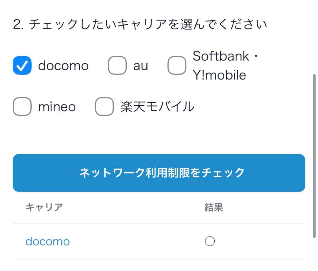Open the docomo link in results table
The image size is (318, 271).
pyautogui.click(x=48, y=242)
